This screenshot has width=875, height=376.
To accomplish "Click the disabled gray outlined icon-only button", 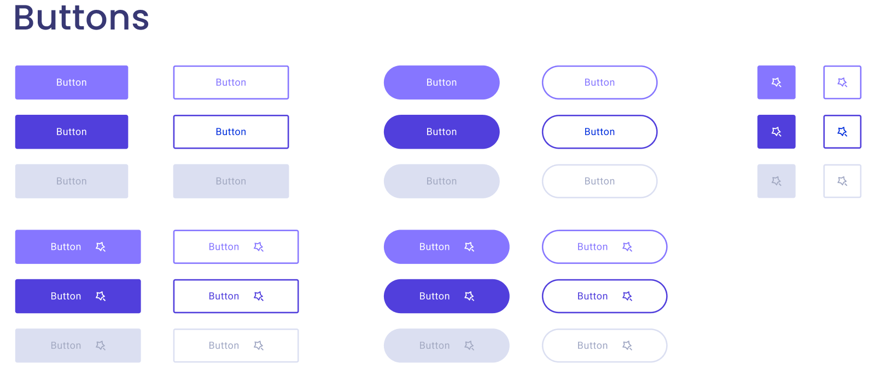I will click(842, 181).
